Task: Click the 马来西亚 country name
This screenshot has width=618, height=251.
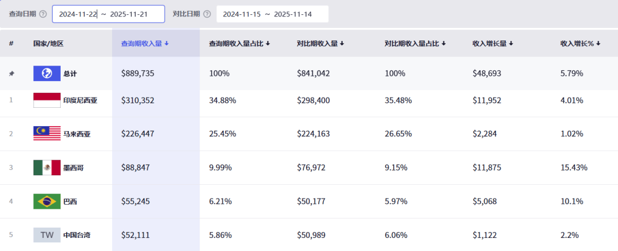Action: (77, 134)
